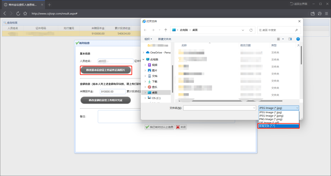Select 视频 in the navigation tree
This screenshot has width=331, height=176.
click(x=154, y=65)
